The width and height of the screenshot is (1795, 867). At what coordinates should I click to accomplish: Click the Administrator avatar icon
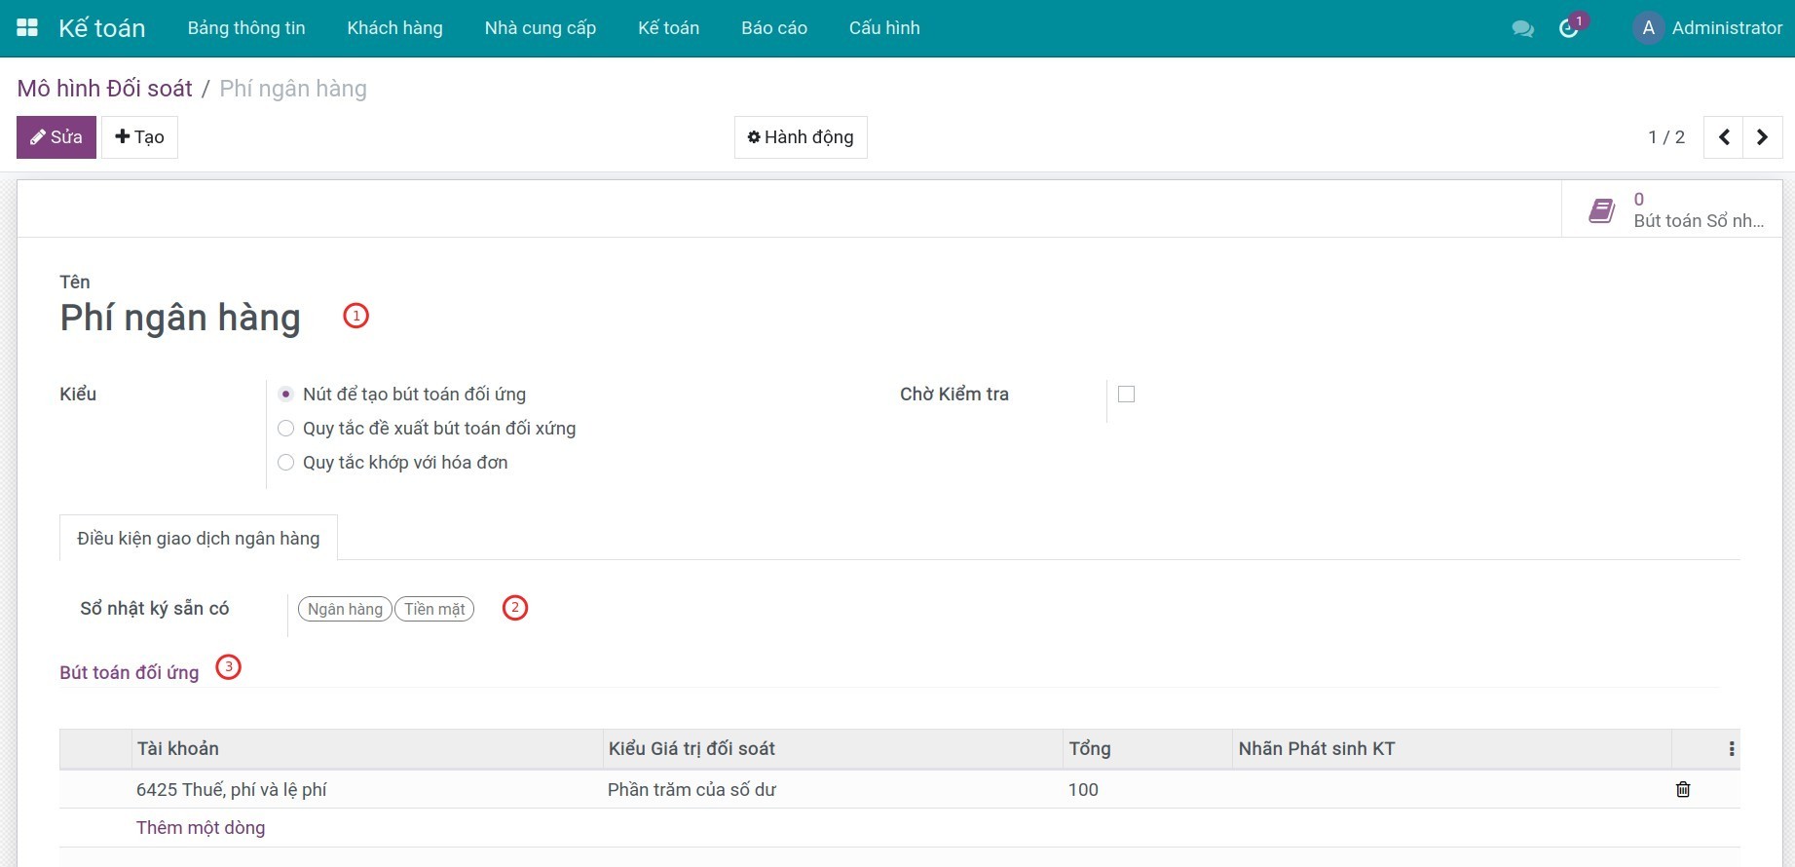[1648, 28]
